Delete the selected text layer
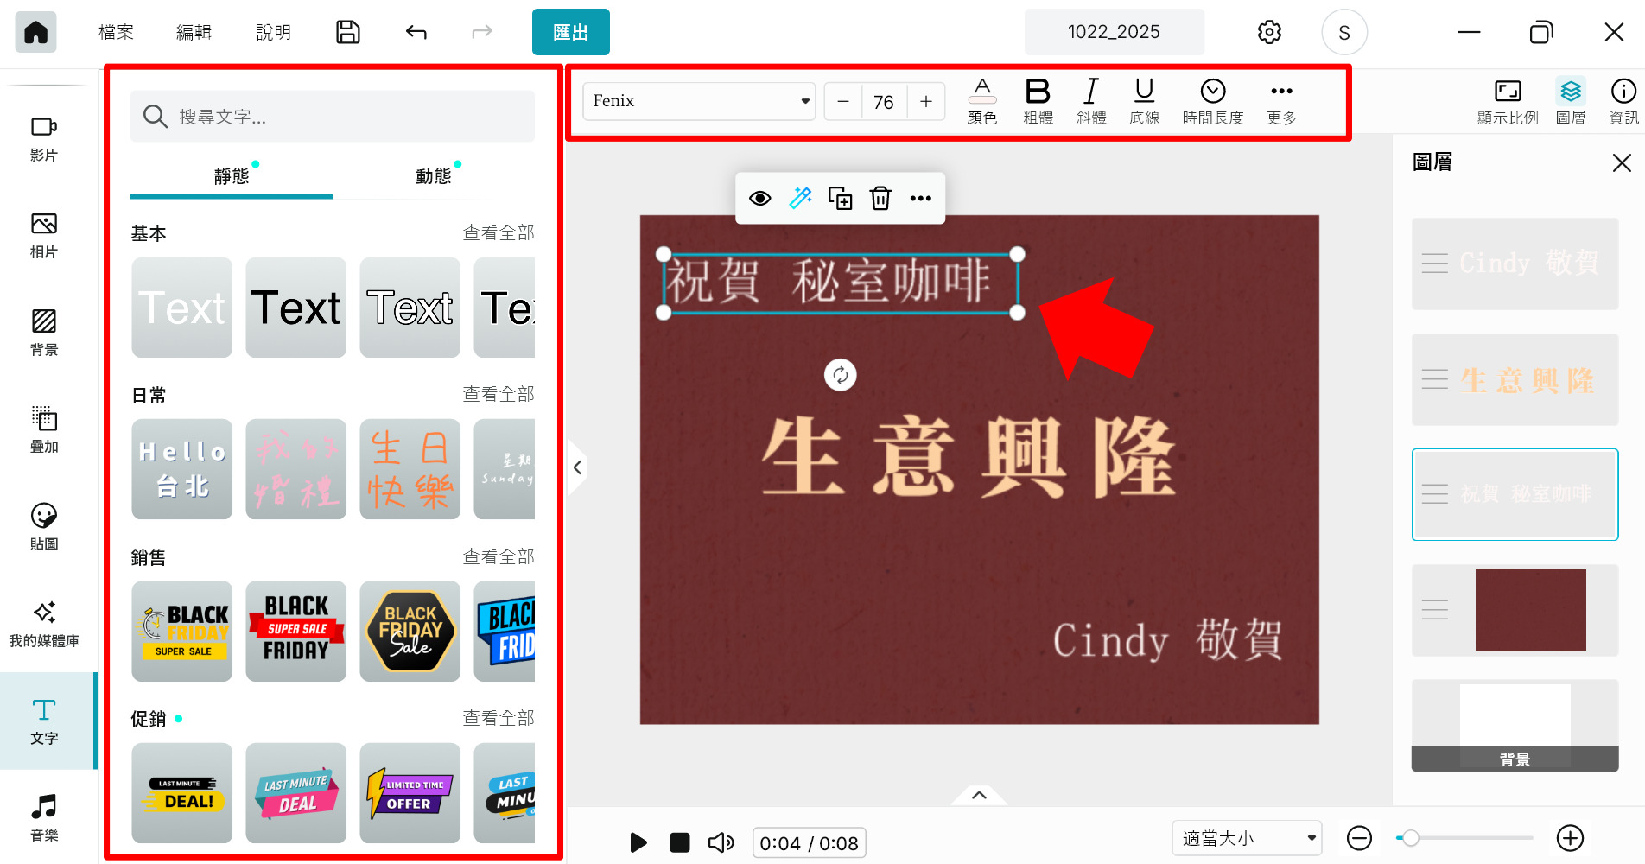1645x864 pixels. point(880,198)
